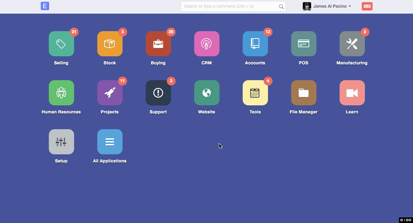413x223 pixels.
Task: Open the CRM module icon
Action: click(x=207, y=44)
